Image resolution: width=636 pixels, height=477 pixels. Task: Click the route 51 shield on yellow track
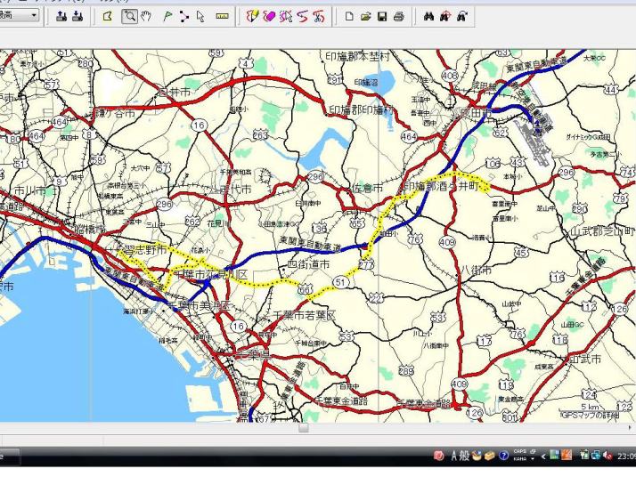tap(340, 282)
